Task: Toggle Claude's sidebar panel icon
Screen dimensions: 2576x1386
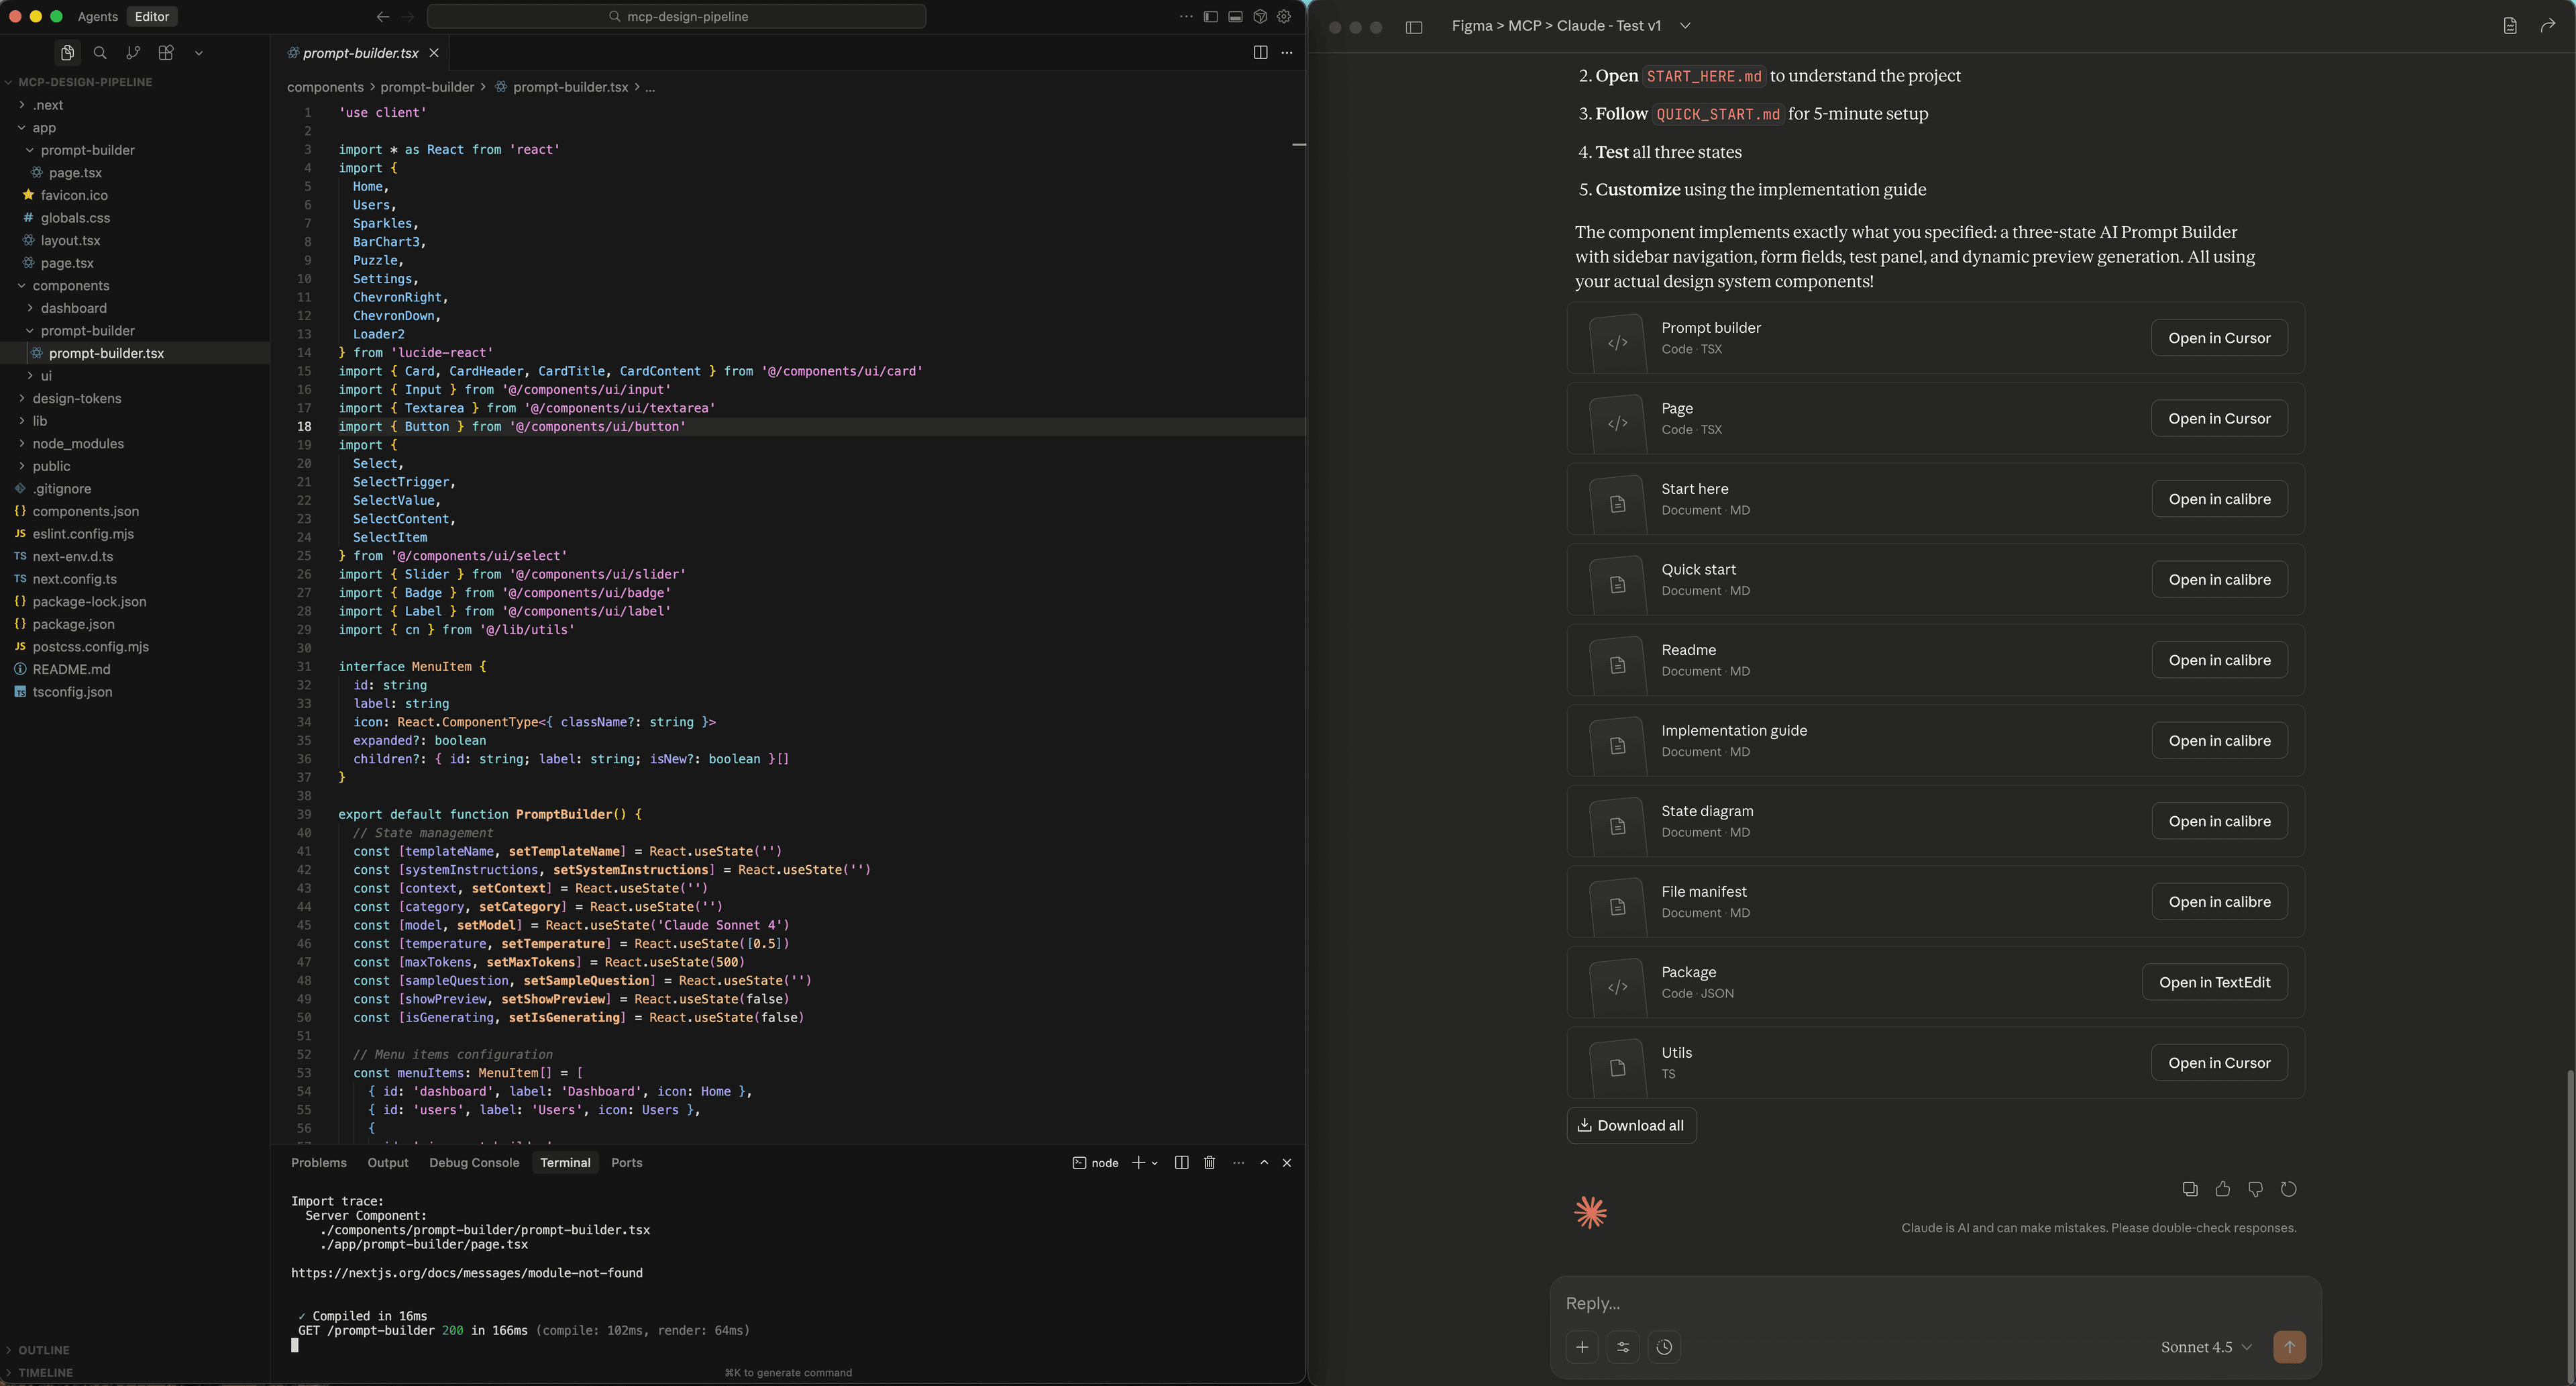Action: click(x=1413, y=27)
